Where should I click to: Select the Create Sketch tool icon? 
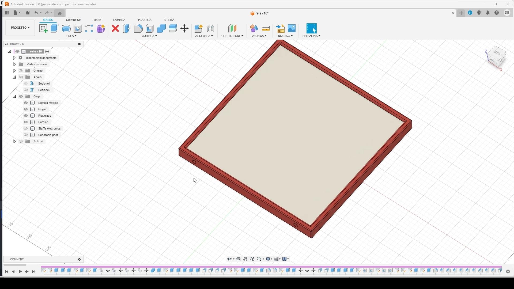tap(43, 28)
